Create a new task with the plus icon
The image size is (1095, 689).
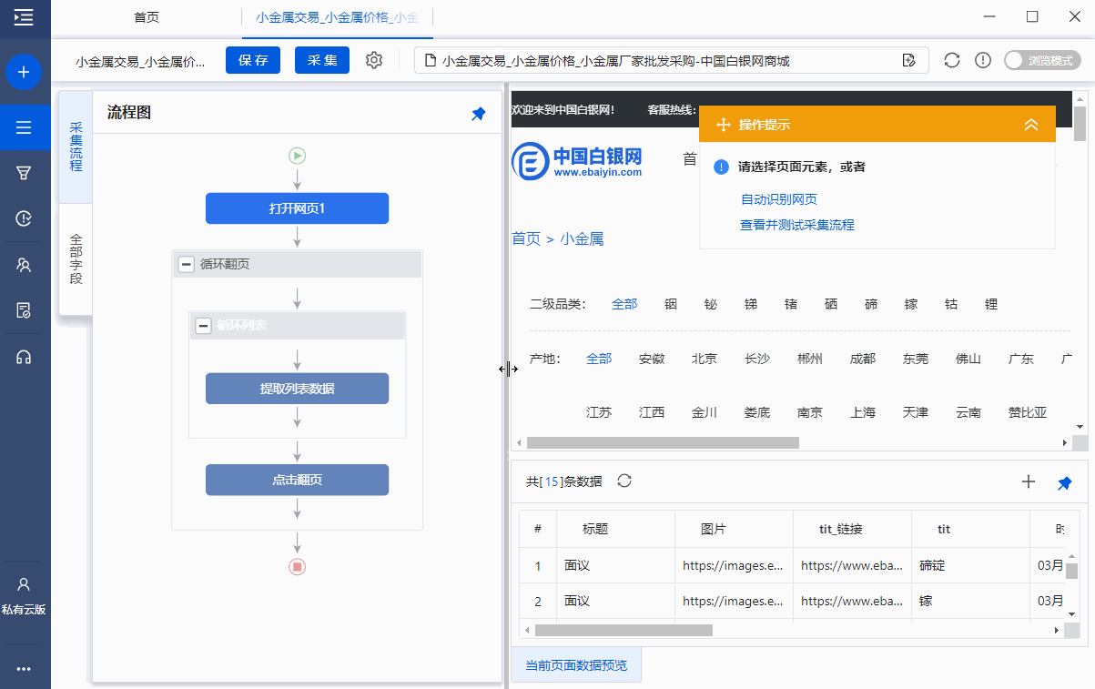point(25,72)
